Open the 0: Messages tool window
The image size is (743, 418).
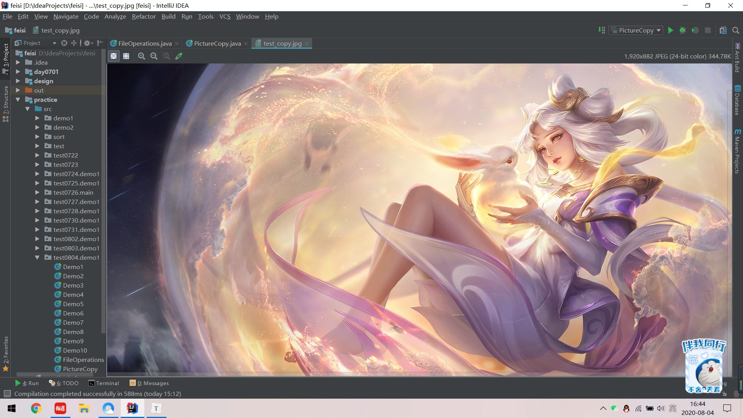(149, 383)
